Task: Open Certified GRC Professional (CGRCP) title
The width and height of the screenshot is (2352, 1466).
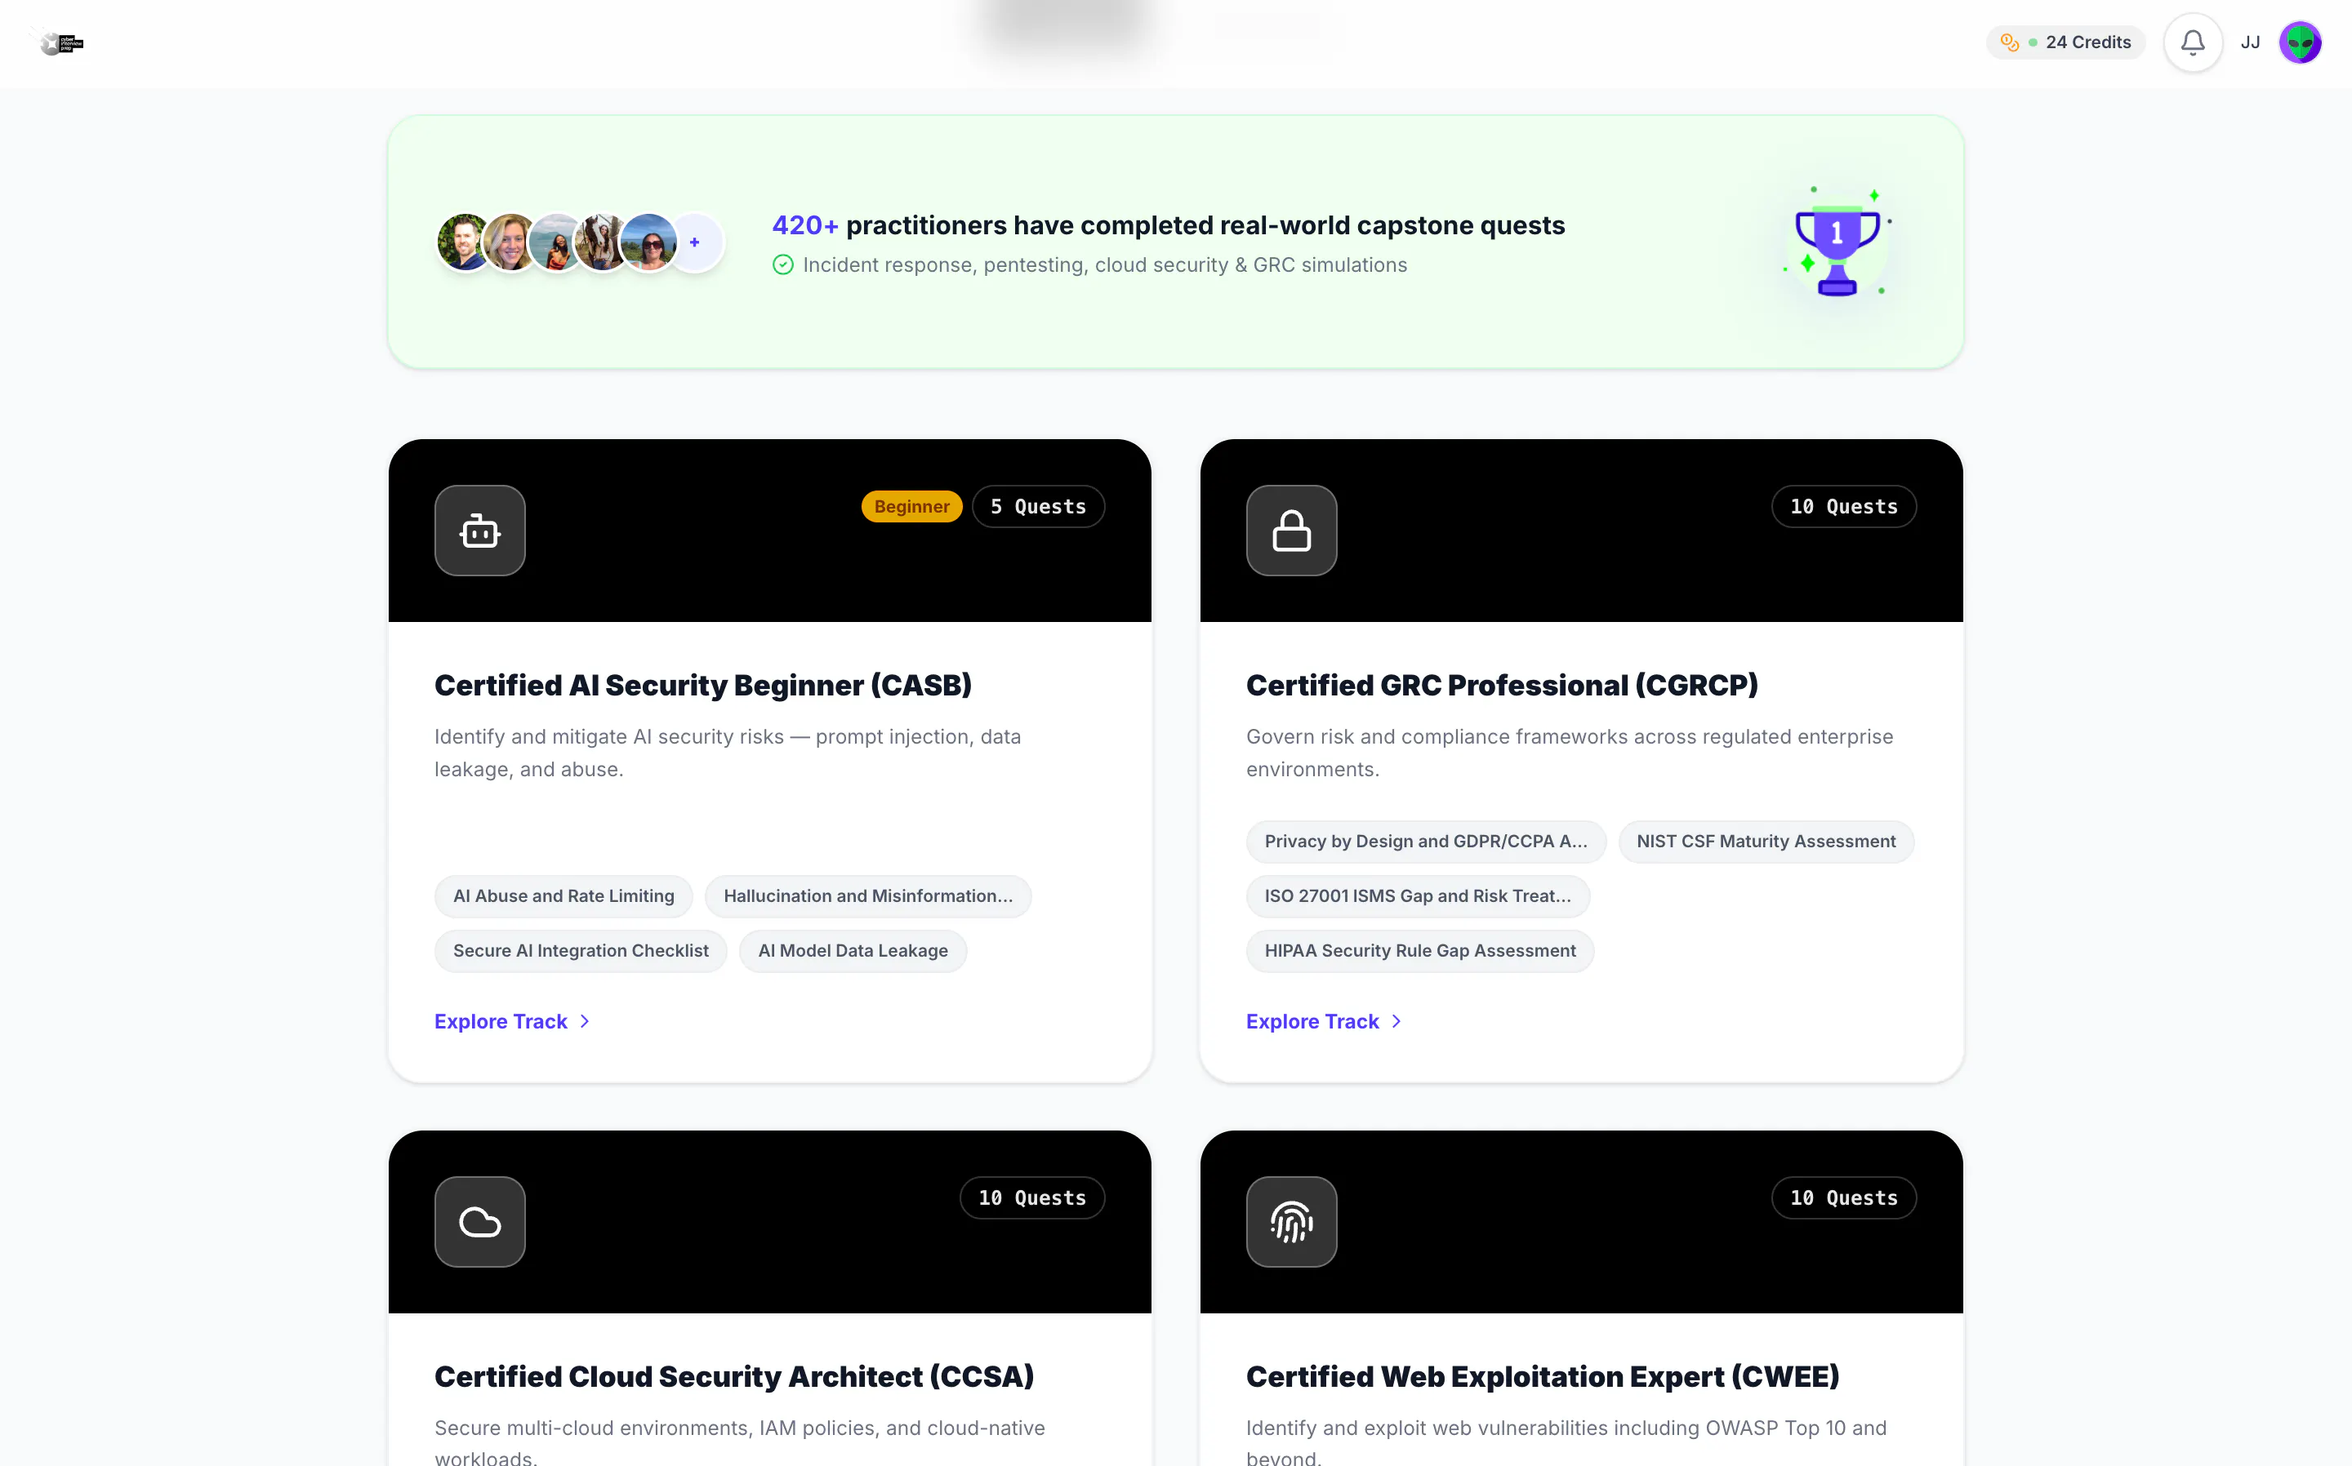Action: [1503, 685]
